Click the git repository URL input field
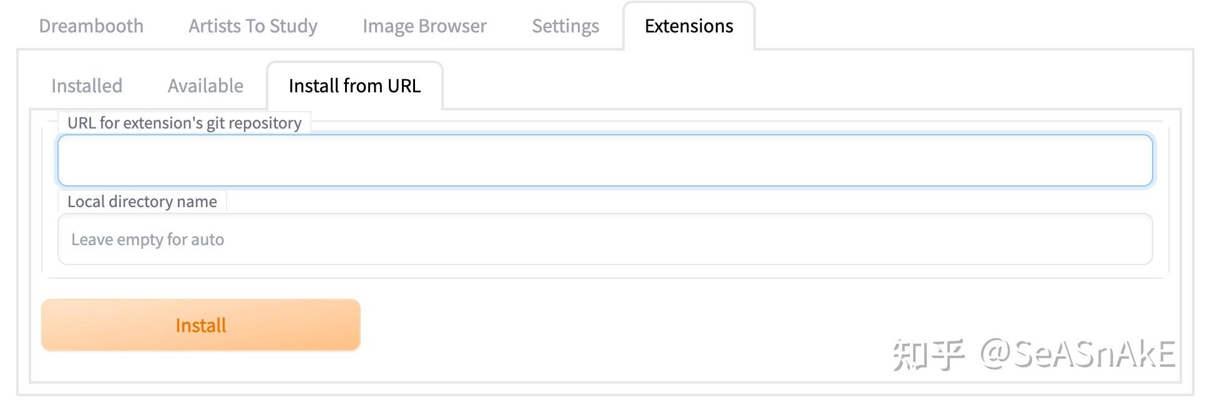The height and width of the screenshot is (403, 1207). pyautogui.click(x=605, y=161)
